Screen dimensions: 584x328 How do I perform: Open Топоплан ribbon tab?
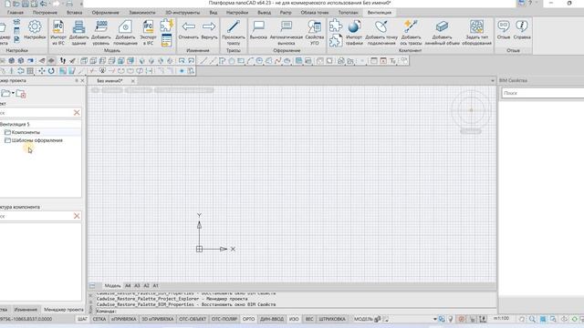coord(349,13)
